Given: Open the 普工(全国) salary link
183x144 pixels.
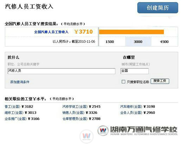Looking at the screenshot, I should coord(12,106).
